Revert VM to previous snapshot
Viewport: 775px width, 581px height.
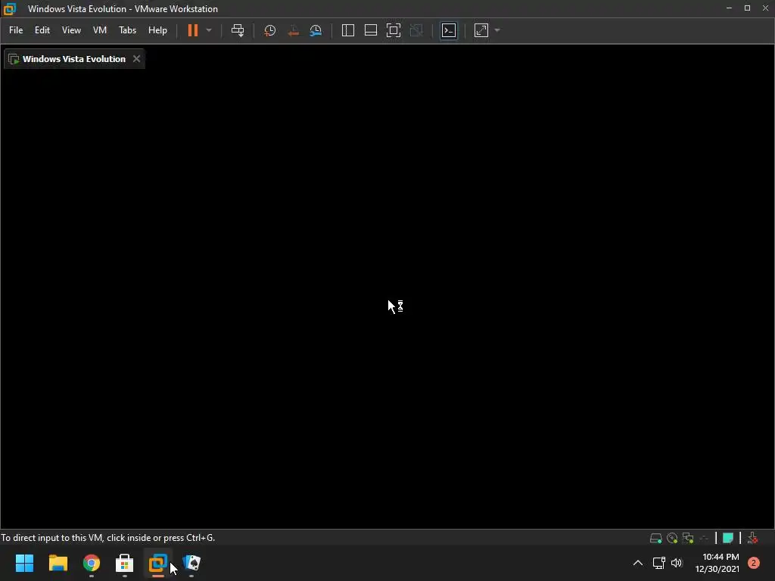click(x=293, y=30)
